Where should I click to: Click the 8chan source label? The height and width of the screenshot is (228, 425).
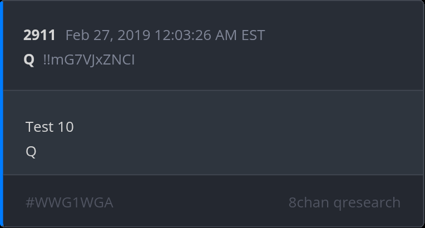click(309, 202)
